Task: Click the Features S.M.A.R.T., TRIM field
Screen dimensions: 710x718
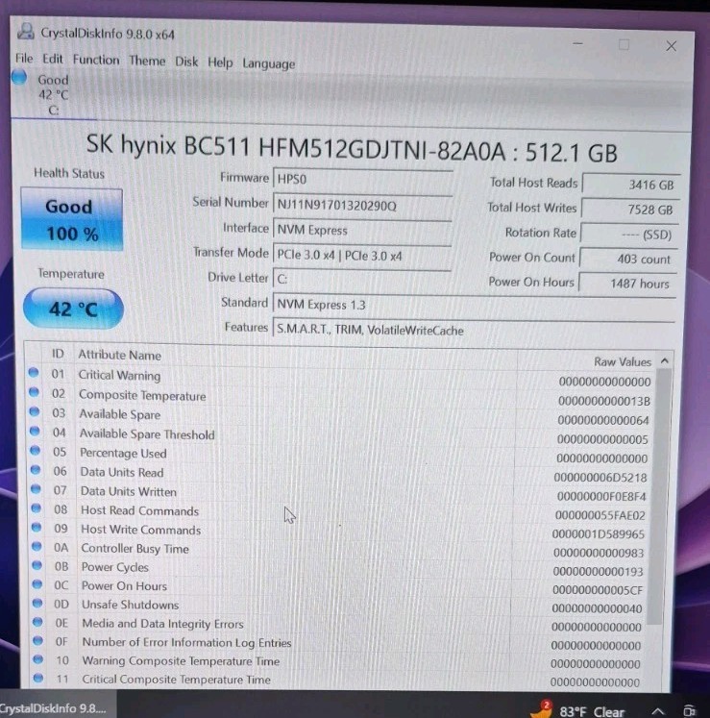Action: (x=474, y=330)
